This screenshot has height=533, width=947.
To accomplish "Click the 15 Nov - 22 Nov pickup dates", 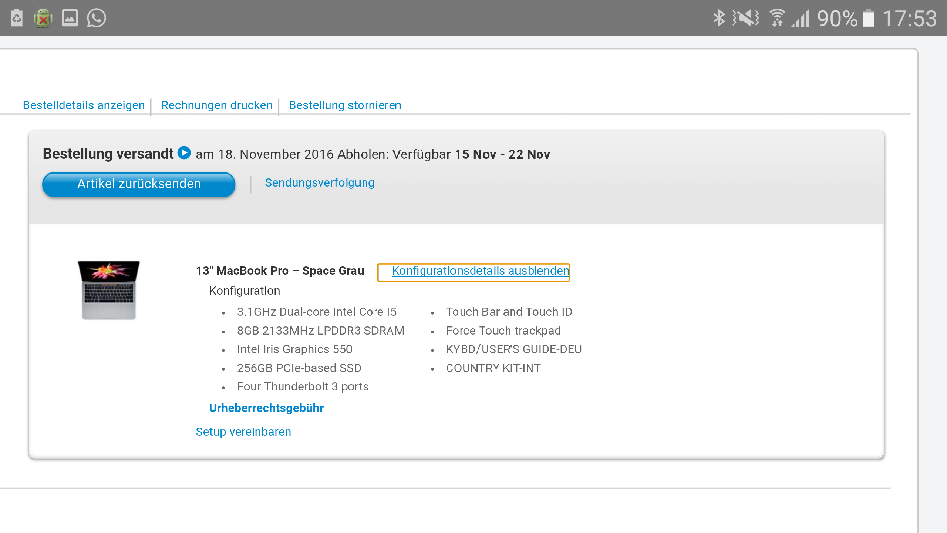I will 502,154.
